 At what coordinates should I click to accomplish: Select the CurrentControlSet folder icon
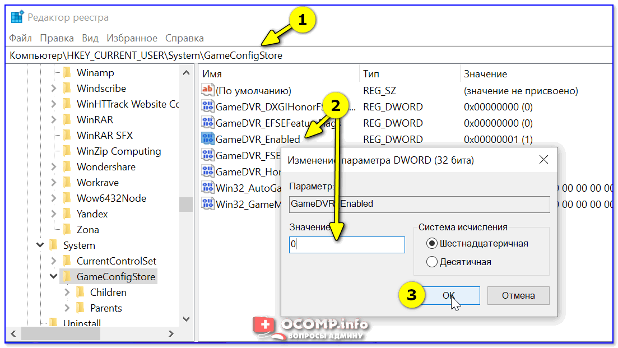(x=67, y=261)
